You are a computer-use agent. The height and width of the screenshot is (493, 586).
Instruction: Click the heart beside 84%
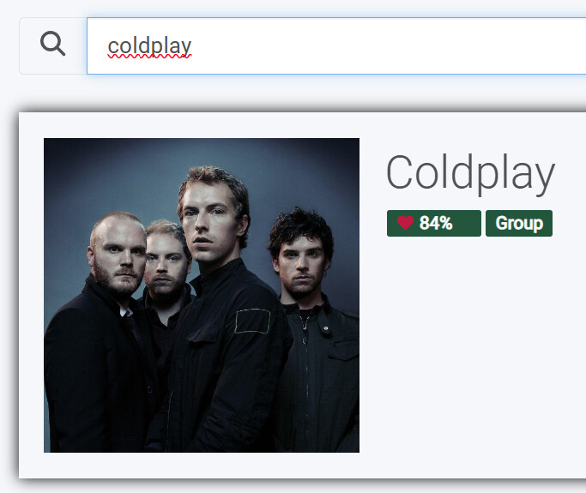pos(405,223)
